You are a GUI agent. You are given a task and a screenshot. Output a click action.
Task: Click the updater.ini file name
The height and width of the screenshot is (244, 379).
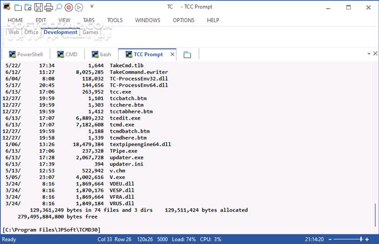click(126, 164)
